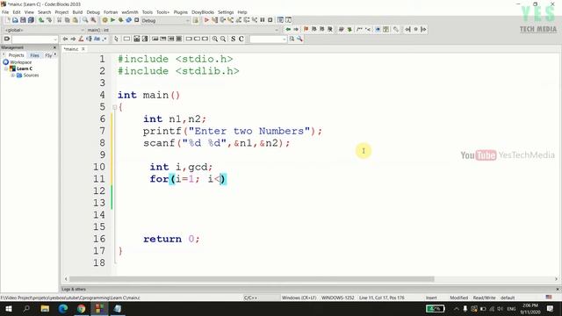Click the Select pointer tool icon
Image resolution: width=562 pixels, height=316 pixels.
[116, 39]
